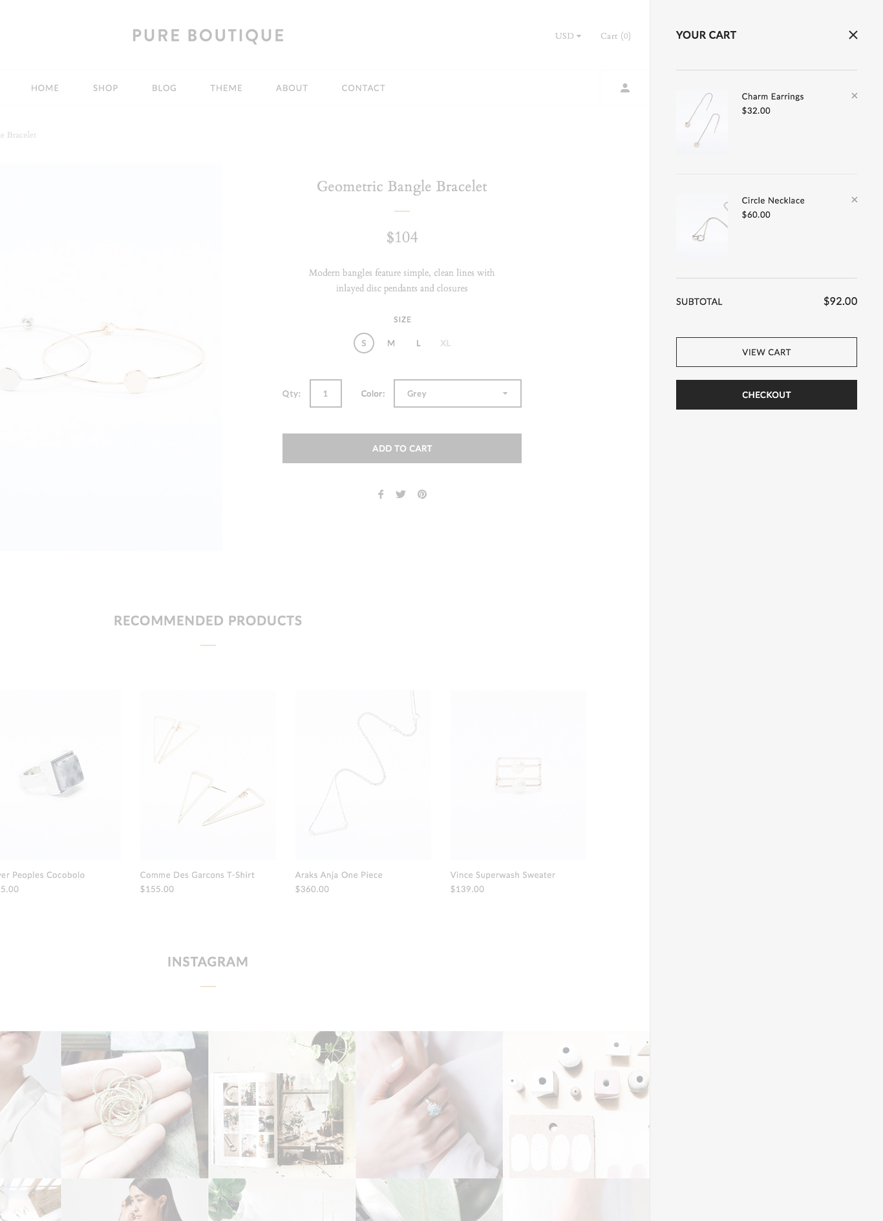Go to the Contact page
Screen dimensions: 883x1221
click(363, 88)
